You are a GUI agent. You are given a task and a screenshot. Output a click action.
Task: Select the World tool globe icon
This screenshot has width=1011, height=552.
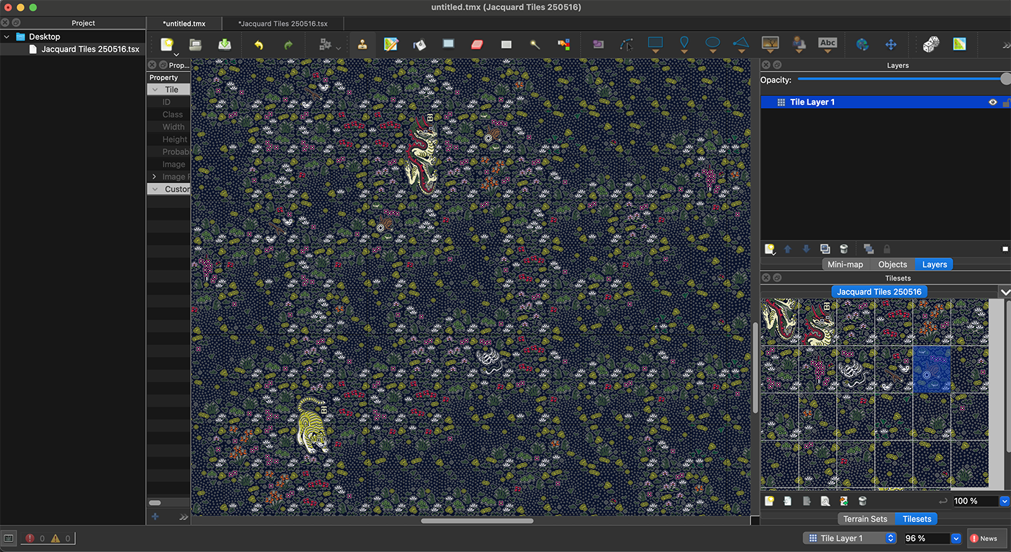pos(862,44)
